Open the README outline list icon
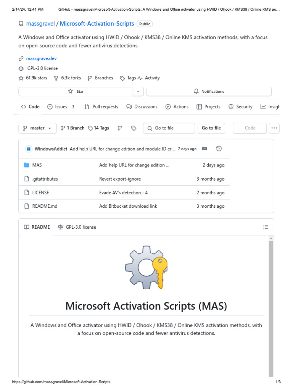Image resolution: width=293 pixels, height=391 pixels. [266, 227]
